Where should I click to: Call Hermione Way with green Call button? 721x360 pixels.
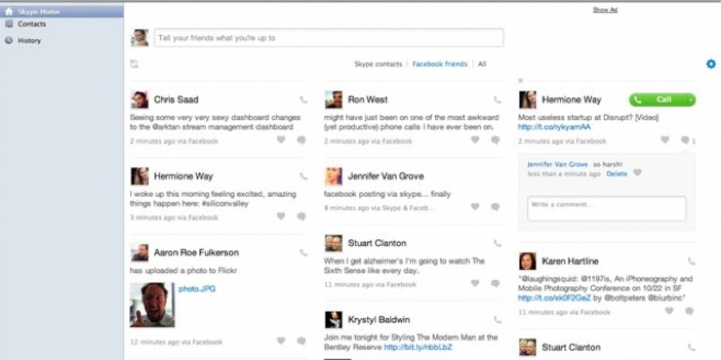coord(657,100)
